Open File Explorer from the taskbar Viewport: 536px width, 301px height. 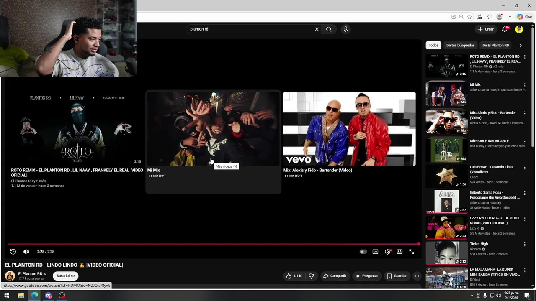21,296
